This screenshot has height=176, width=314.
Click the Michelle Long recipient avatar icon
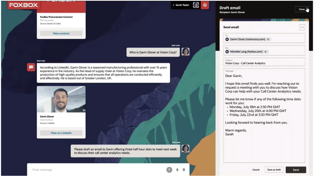227,52
